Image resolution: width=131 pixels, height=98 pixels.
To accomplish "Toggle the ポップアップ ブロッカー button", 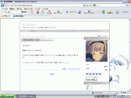I will (x=89, y=12).
